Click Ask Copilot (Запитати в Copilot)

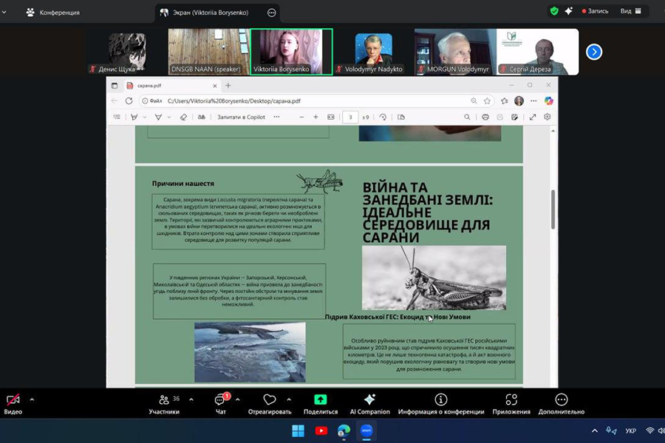(x=241, y=117)
